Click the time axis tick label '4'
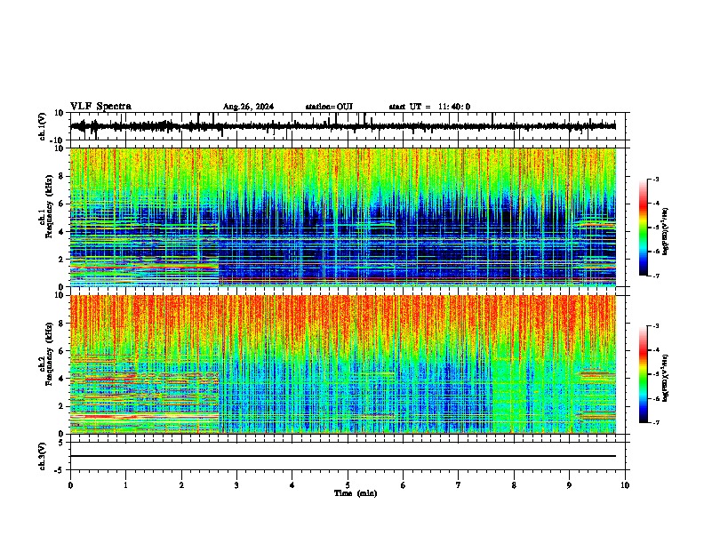Viewport: 704px width, 544px height. click(292, 485)
